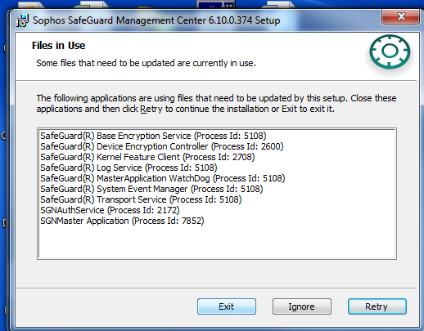Screen dimensions: 424x331
Task: Click empty area of the applications list
Action: (217, 242)
